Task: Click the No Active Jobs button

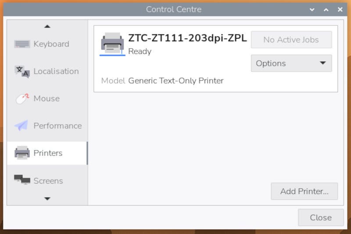Action: click(291, 40)
